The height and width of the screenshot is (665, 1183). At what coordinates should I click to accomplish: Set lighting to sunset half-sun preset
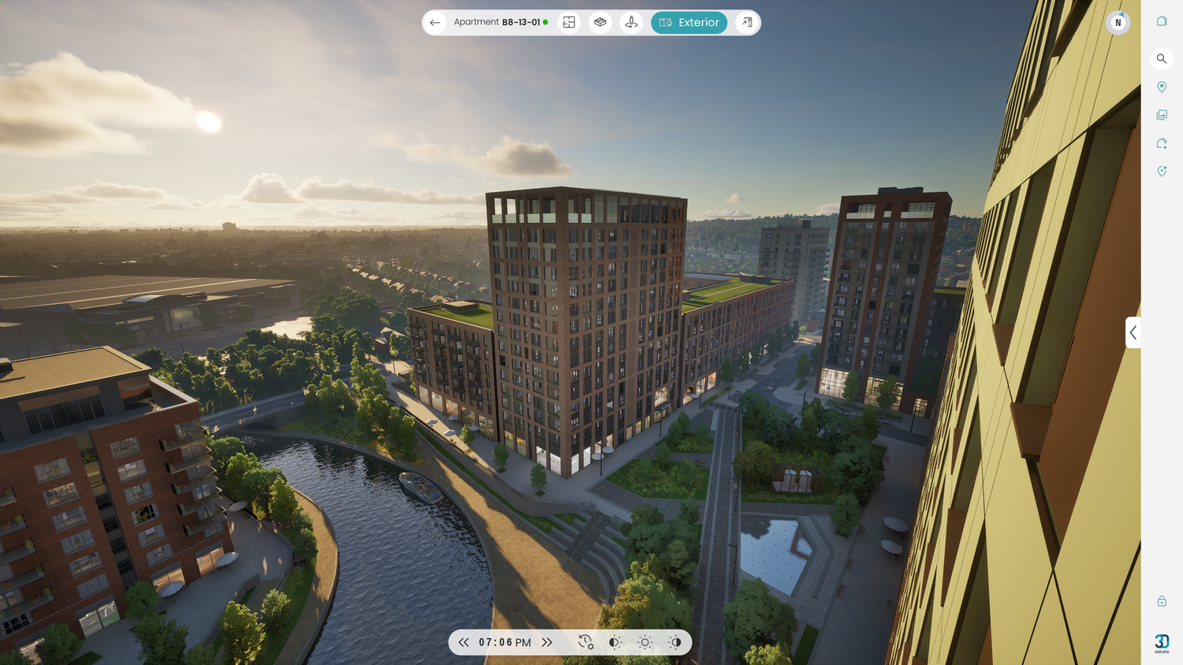(x=675, y=642)
